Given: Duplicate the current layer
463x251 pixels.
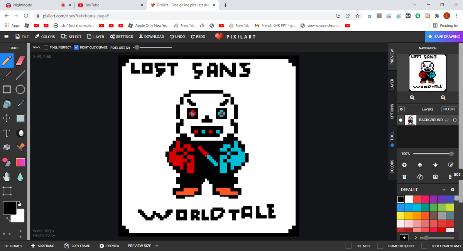Looking at the screenshot, I should (420, 177).
